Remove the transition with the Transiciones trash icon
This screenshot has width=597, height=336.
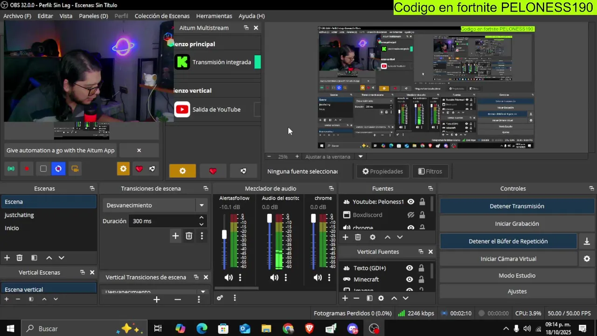tap(189, 236)
